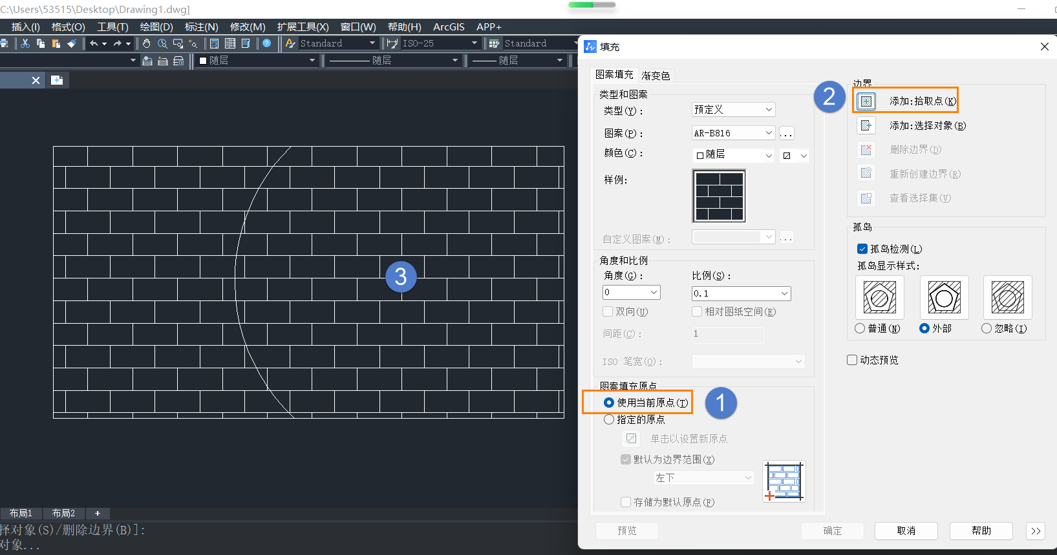This screenshot has height=555, width=1057.
Task: Select 普通 island display style radio
Action: [x=860, y=328]
